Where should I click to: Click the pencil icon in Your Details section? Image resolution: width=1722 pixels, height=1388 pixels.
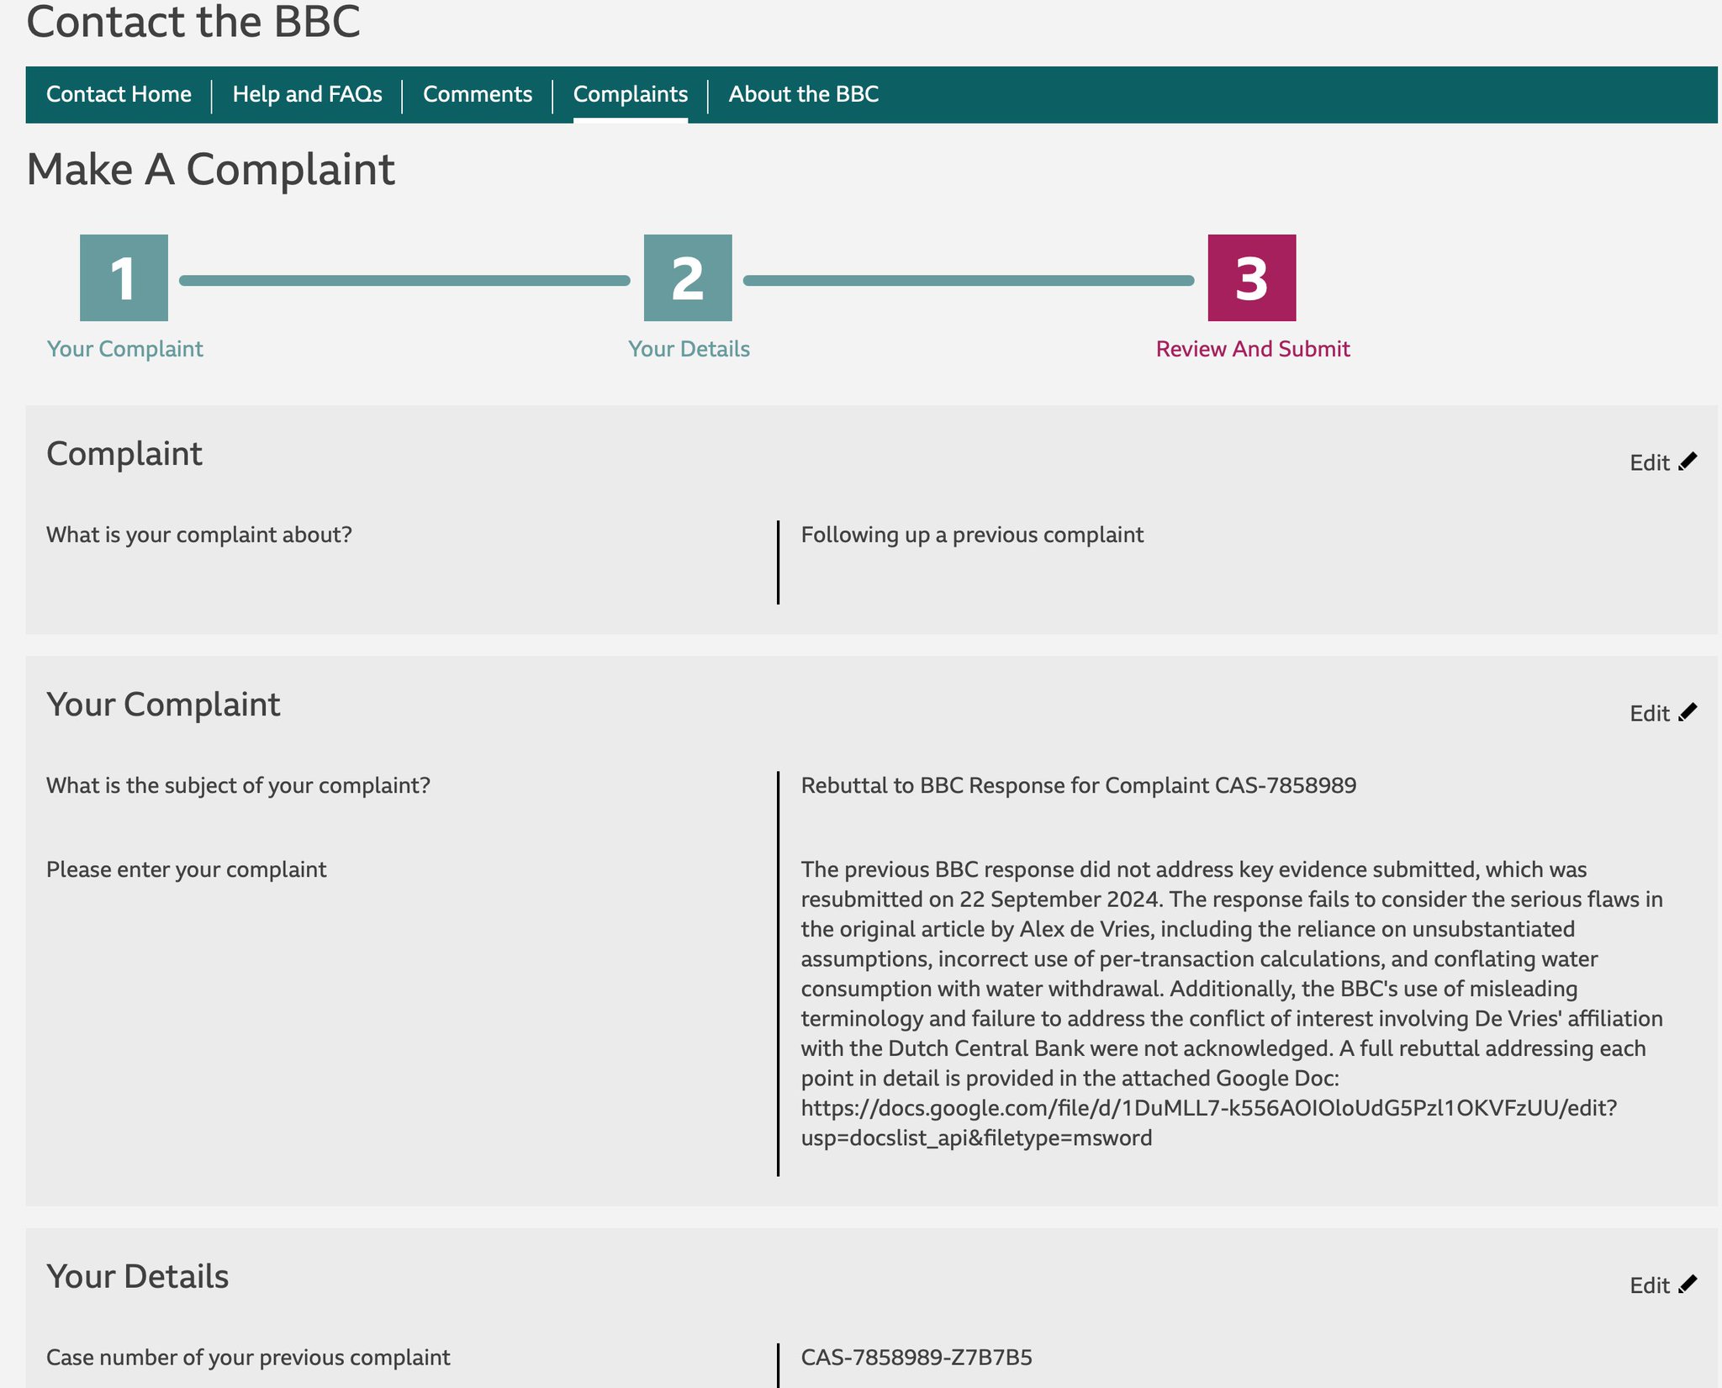1688,1285
